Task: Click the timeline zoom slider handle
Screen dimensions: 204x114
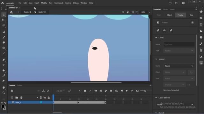Action: [145, 91]
